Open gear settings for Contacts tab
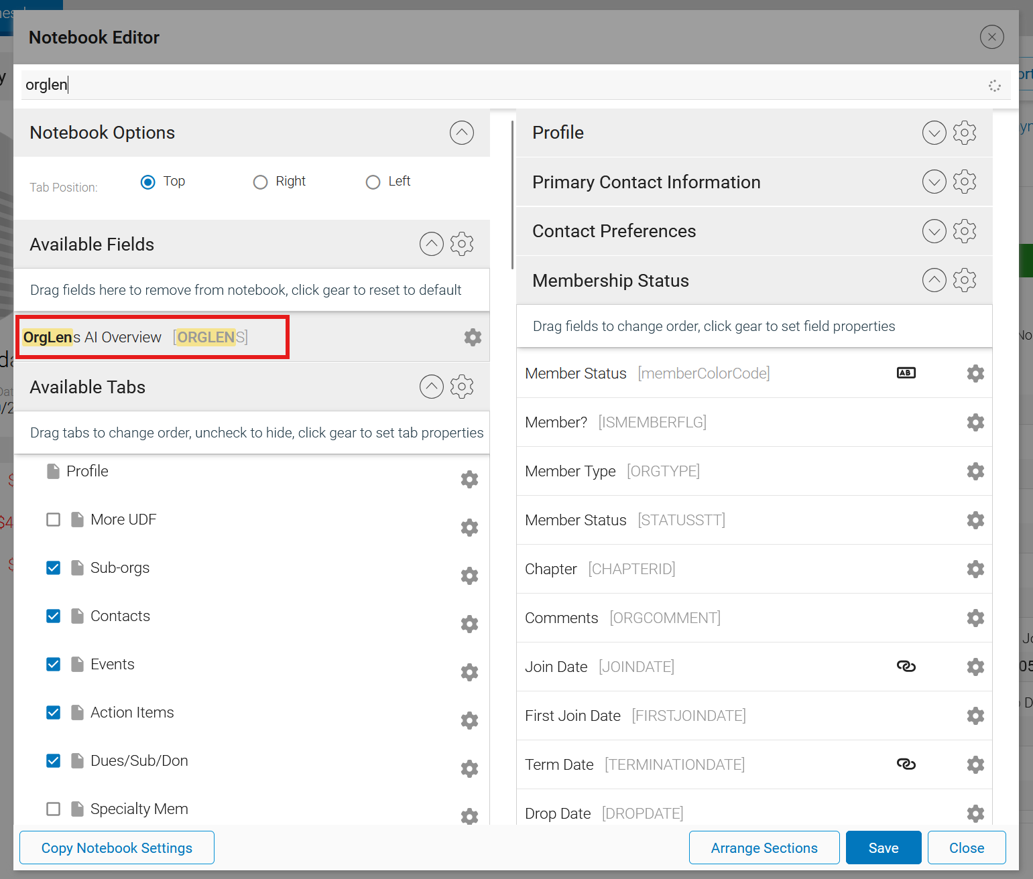The image size is (1033, 879). tap(469, 624)
